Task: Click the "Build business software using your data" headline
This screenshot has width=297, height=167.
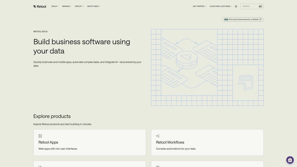Action: [82, 46]
